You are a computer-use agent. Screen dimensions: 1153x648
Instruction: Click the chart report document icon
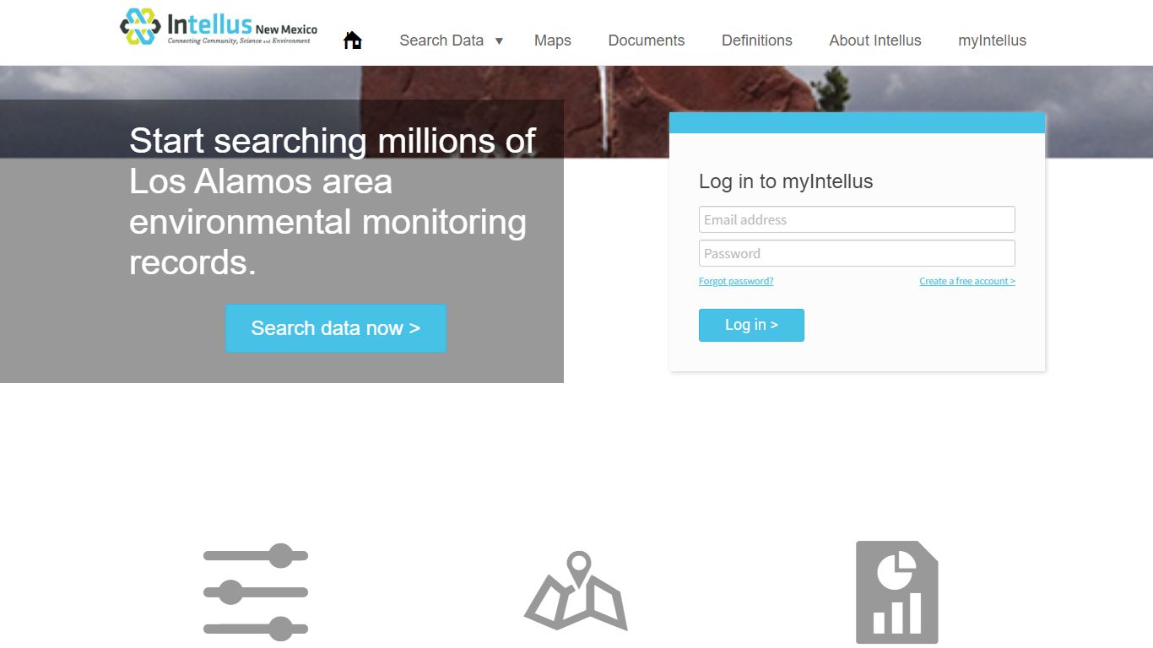[897, 592]
